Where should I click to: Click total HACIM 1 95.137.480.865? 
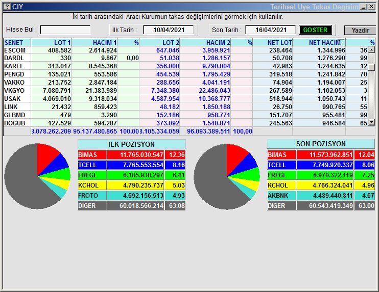coord(95,131)
